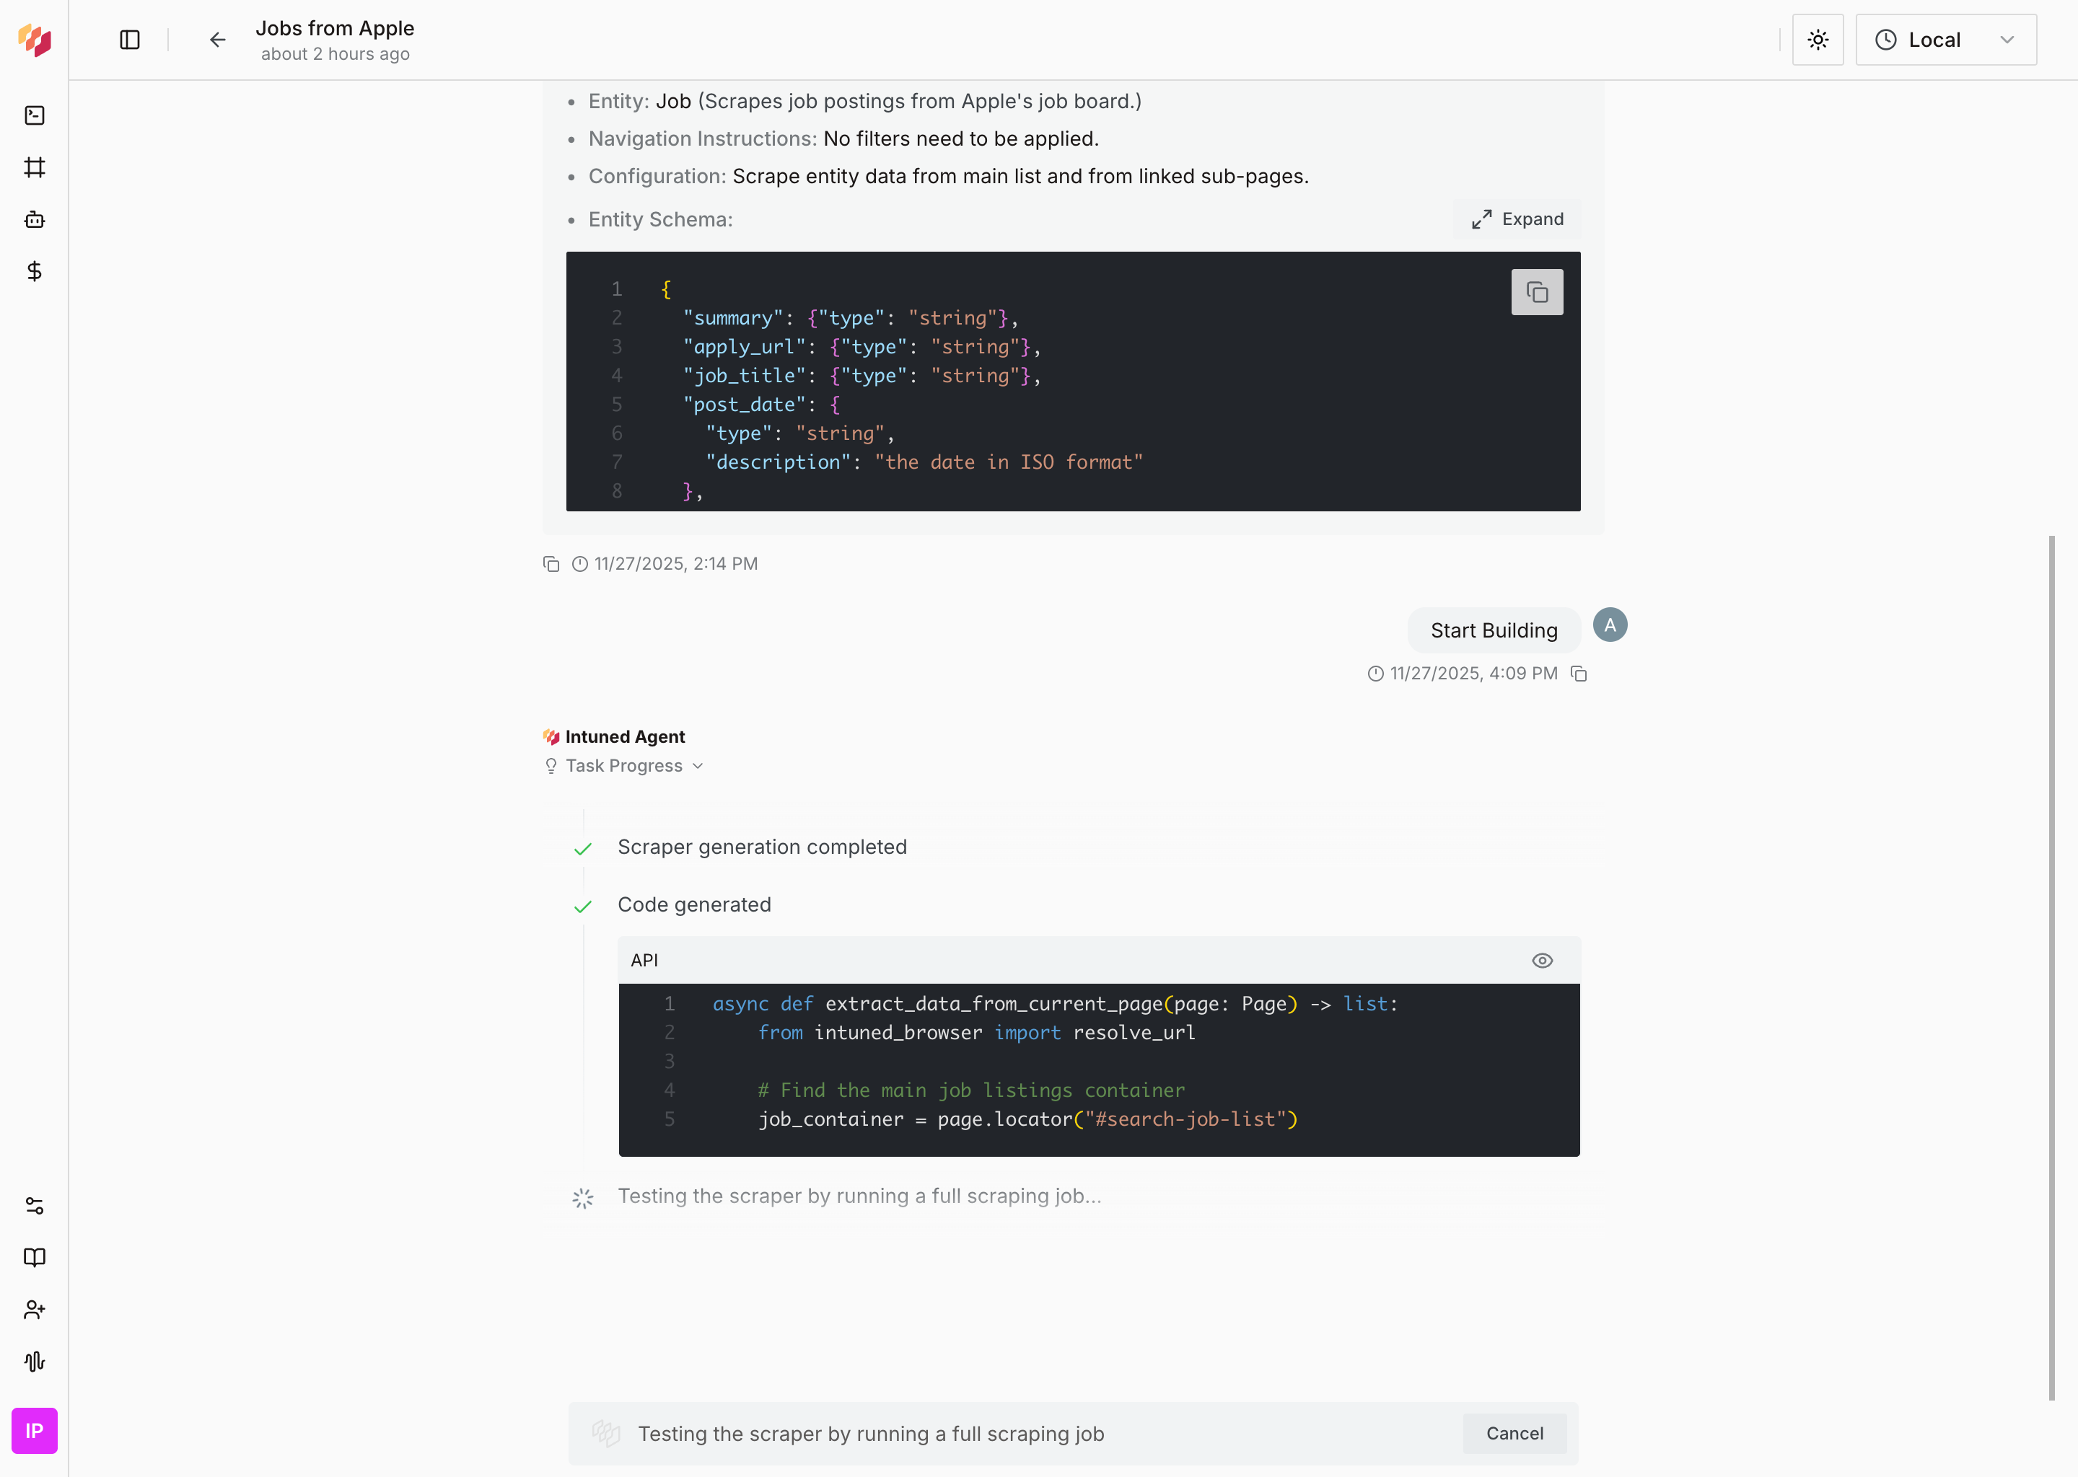Copy the entity schema code snippet

pyautogui.click(x=1537, y=292)
